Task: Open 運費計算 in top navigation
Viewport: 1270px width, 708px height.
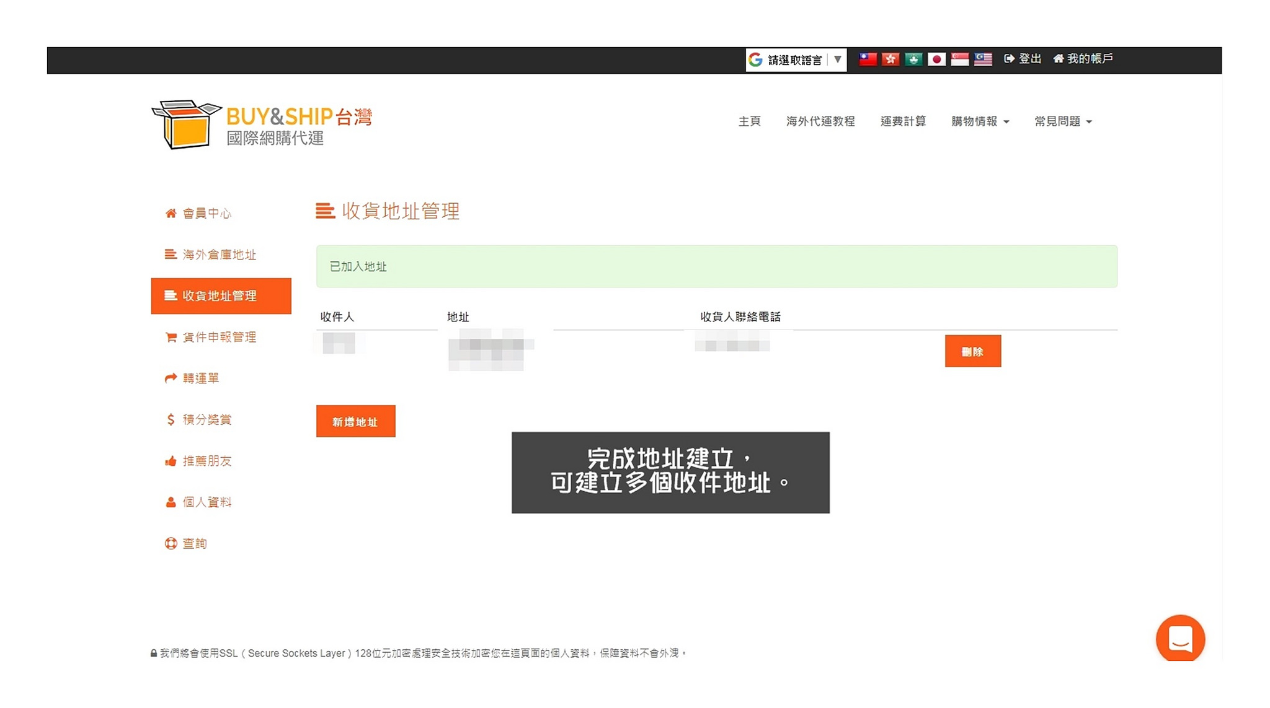Action: coord(902,121)
